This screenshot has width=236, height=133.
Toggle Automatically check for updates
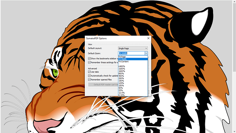[x=89, y=76]
